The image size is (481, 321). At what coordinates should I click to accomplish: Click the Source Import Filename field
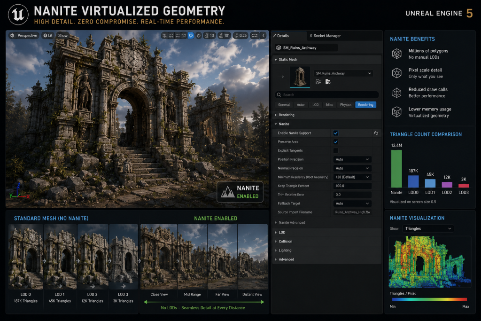tap(352, 212)
